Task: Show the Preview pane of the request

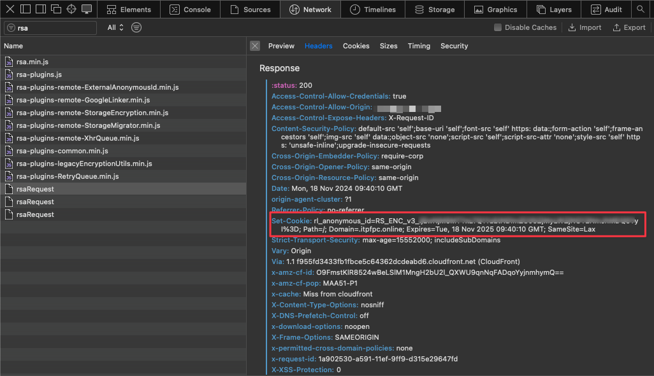Action: point(281,46)
